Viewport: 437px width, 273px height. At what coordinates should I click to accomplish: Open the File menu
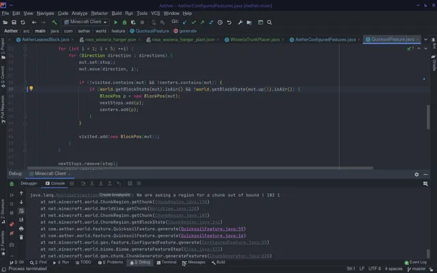click(x=5, y=14)
